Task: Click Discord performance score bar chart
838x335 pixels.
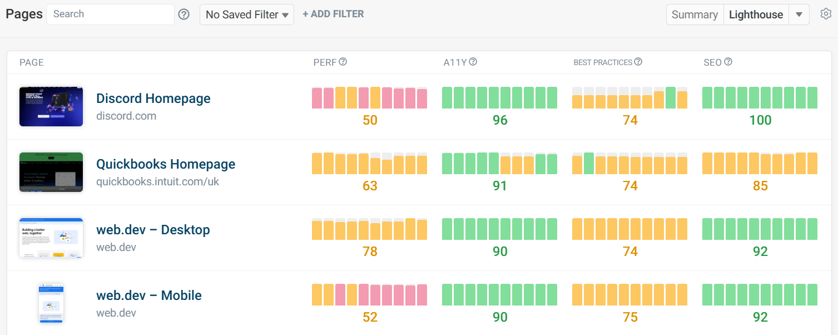Action: (369, 98)
